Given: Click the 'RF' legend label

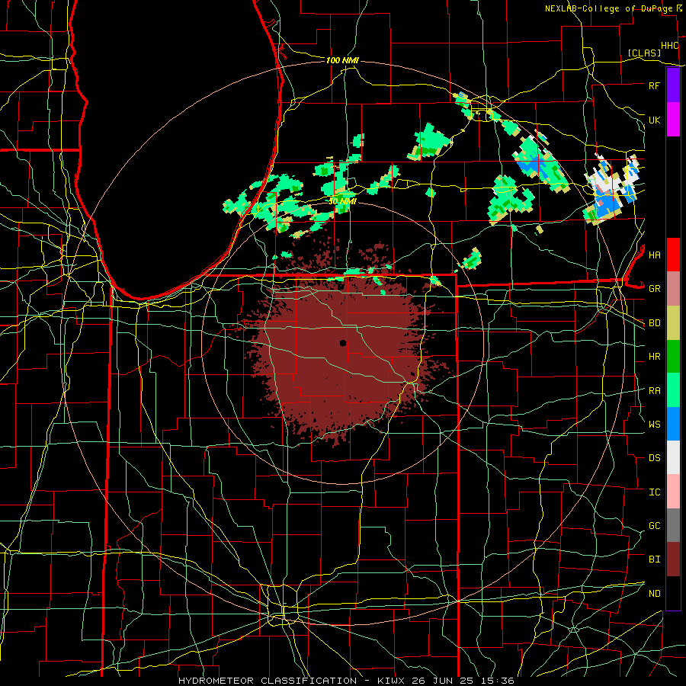Looking at the screenshot, I should tap(655, 85).
